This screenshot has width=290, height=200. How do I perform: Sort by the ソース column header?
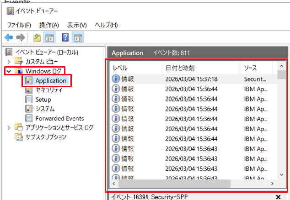click(257, 68)
